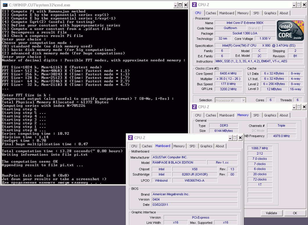Open Memory tab in top CPU-Z window
308x225 pixels.
243,13
